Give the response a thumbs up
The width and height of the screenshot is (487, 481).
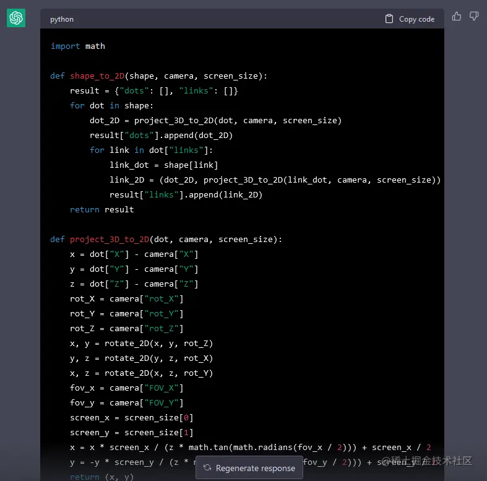coord(456,16)
